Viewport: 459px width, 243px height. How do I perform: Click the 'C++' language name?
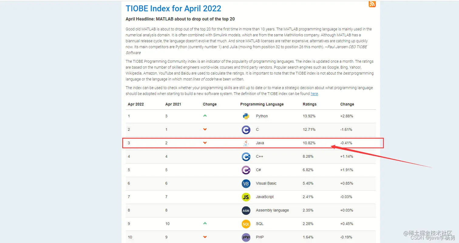point(260,157)
